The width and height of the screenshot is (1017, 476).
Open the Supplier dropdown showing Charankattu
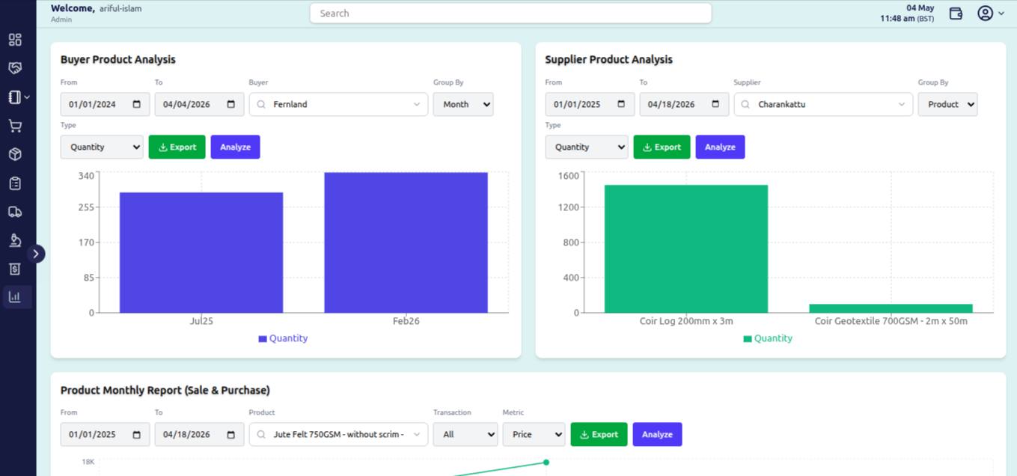pos(823,105)
